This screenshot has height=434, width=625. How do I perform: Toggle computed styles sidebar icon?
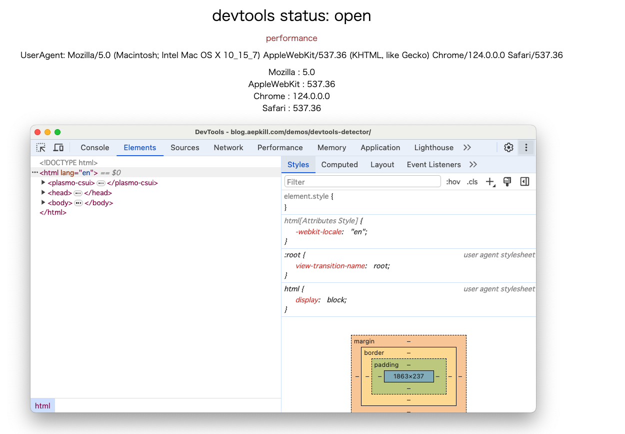coord(524,182)
